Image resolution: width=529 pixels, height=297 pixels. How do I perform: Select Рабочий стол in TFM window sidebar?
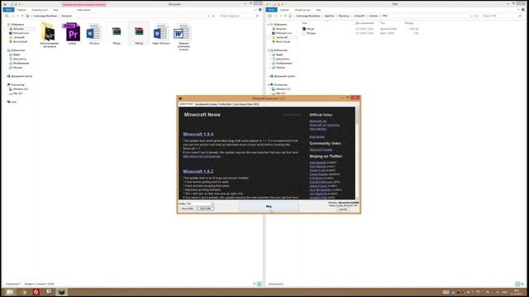(284, 33)
